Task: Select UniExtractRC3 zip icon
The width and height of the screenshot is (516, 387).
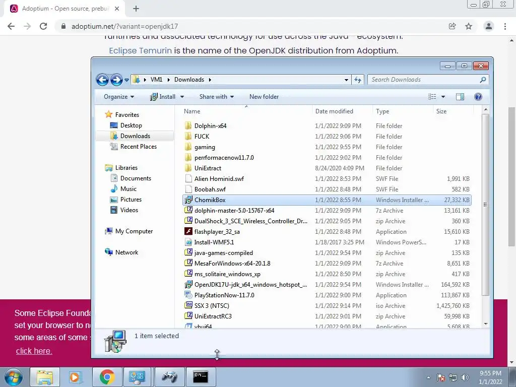Action: pos(188,316)
